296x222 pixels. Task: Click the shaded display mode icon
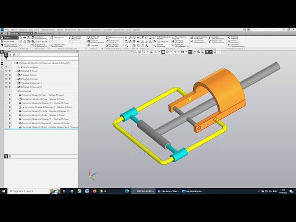(163, 52)
